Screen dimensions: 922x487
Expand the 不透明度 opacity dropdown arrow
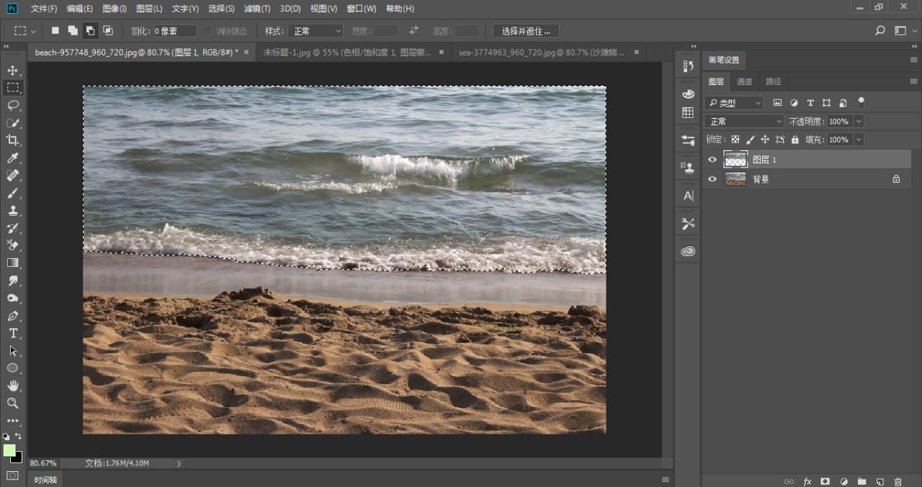pyautogui.click(x=858, y=122)
